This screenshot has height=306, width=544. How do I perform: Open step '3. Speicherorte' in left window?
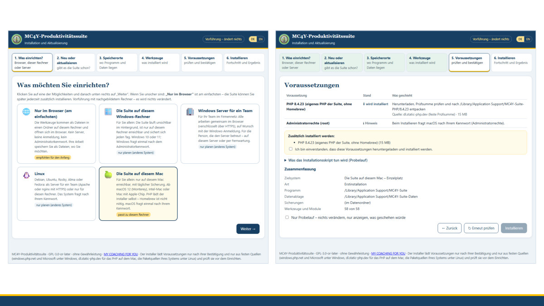(117, 63)
